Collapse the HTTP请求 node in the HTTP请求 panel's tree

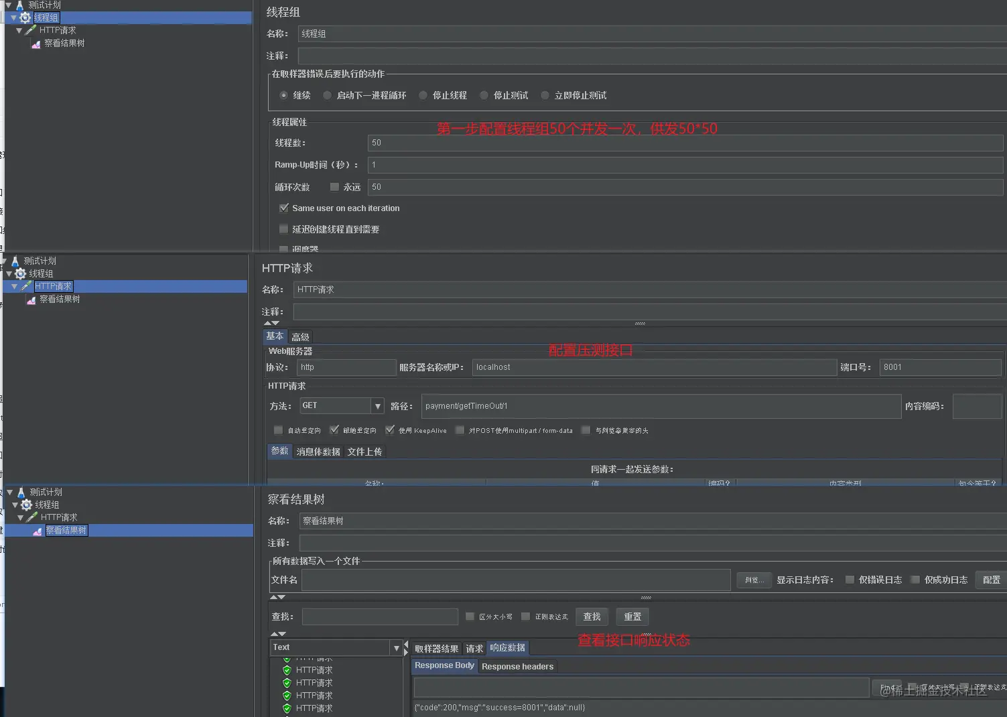(15, 286)
